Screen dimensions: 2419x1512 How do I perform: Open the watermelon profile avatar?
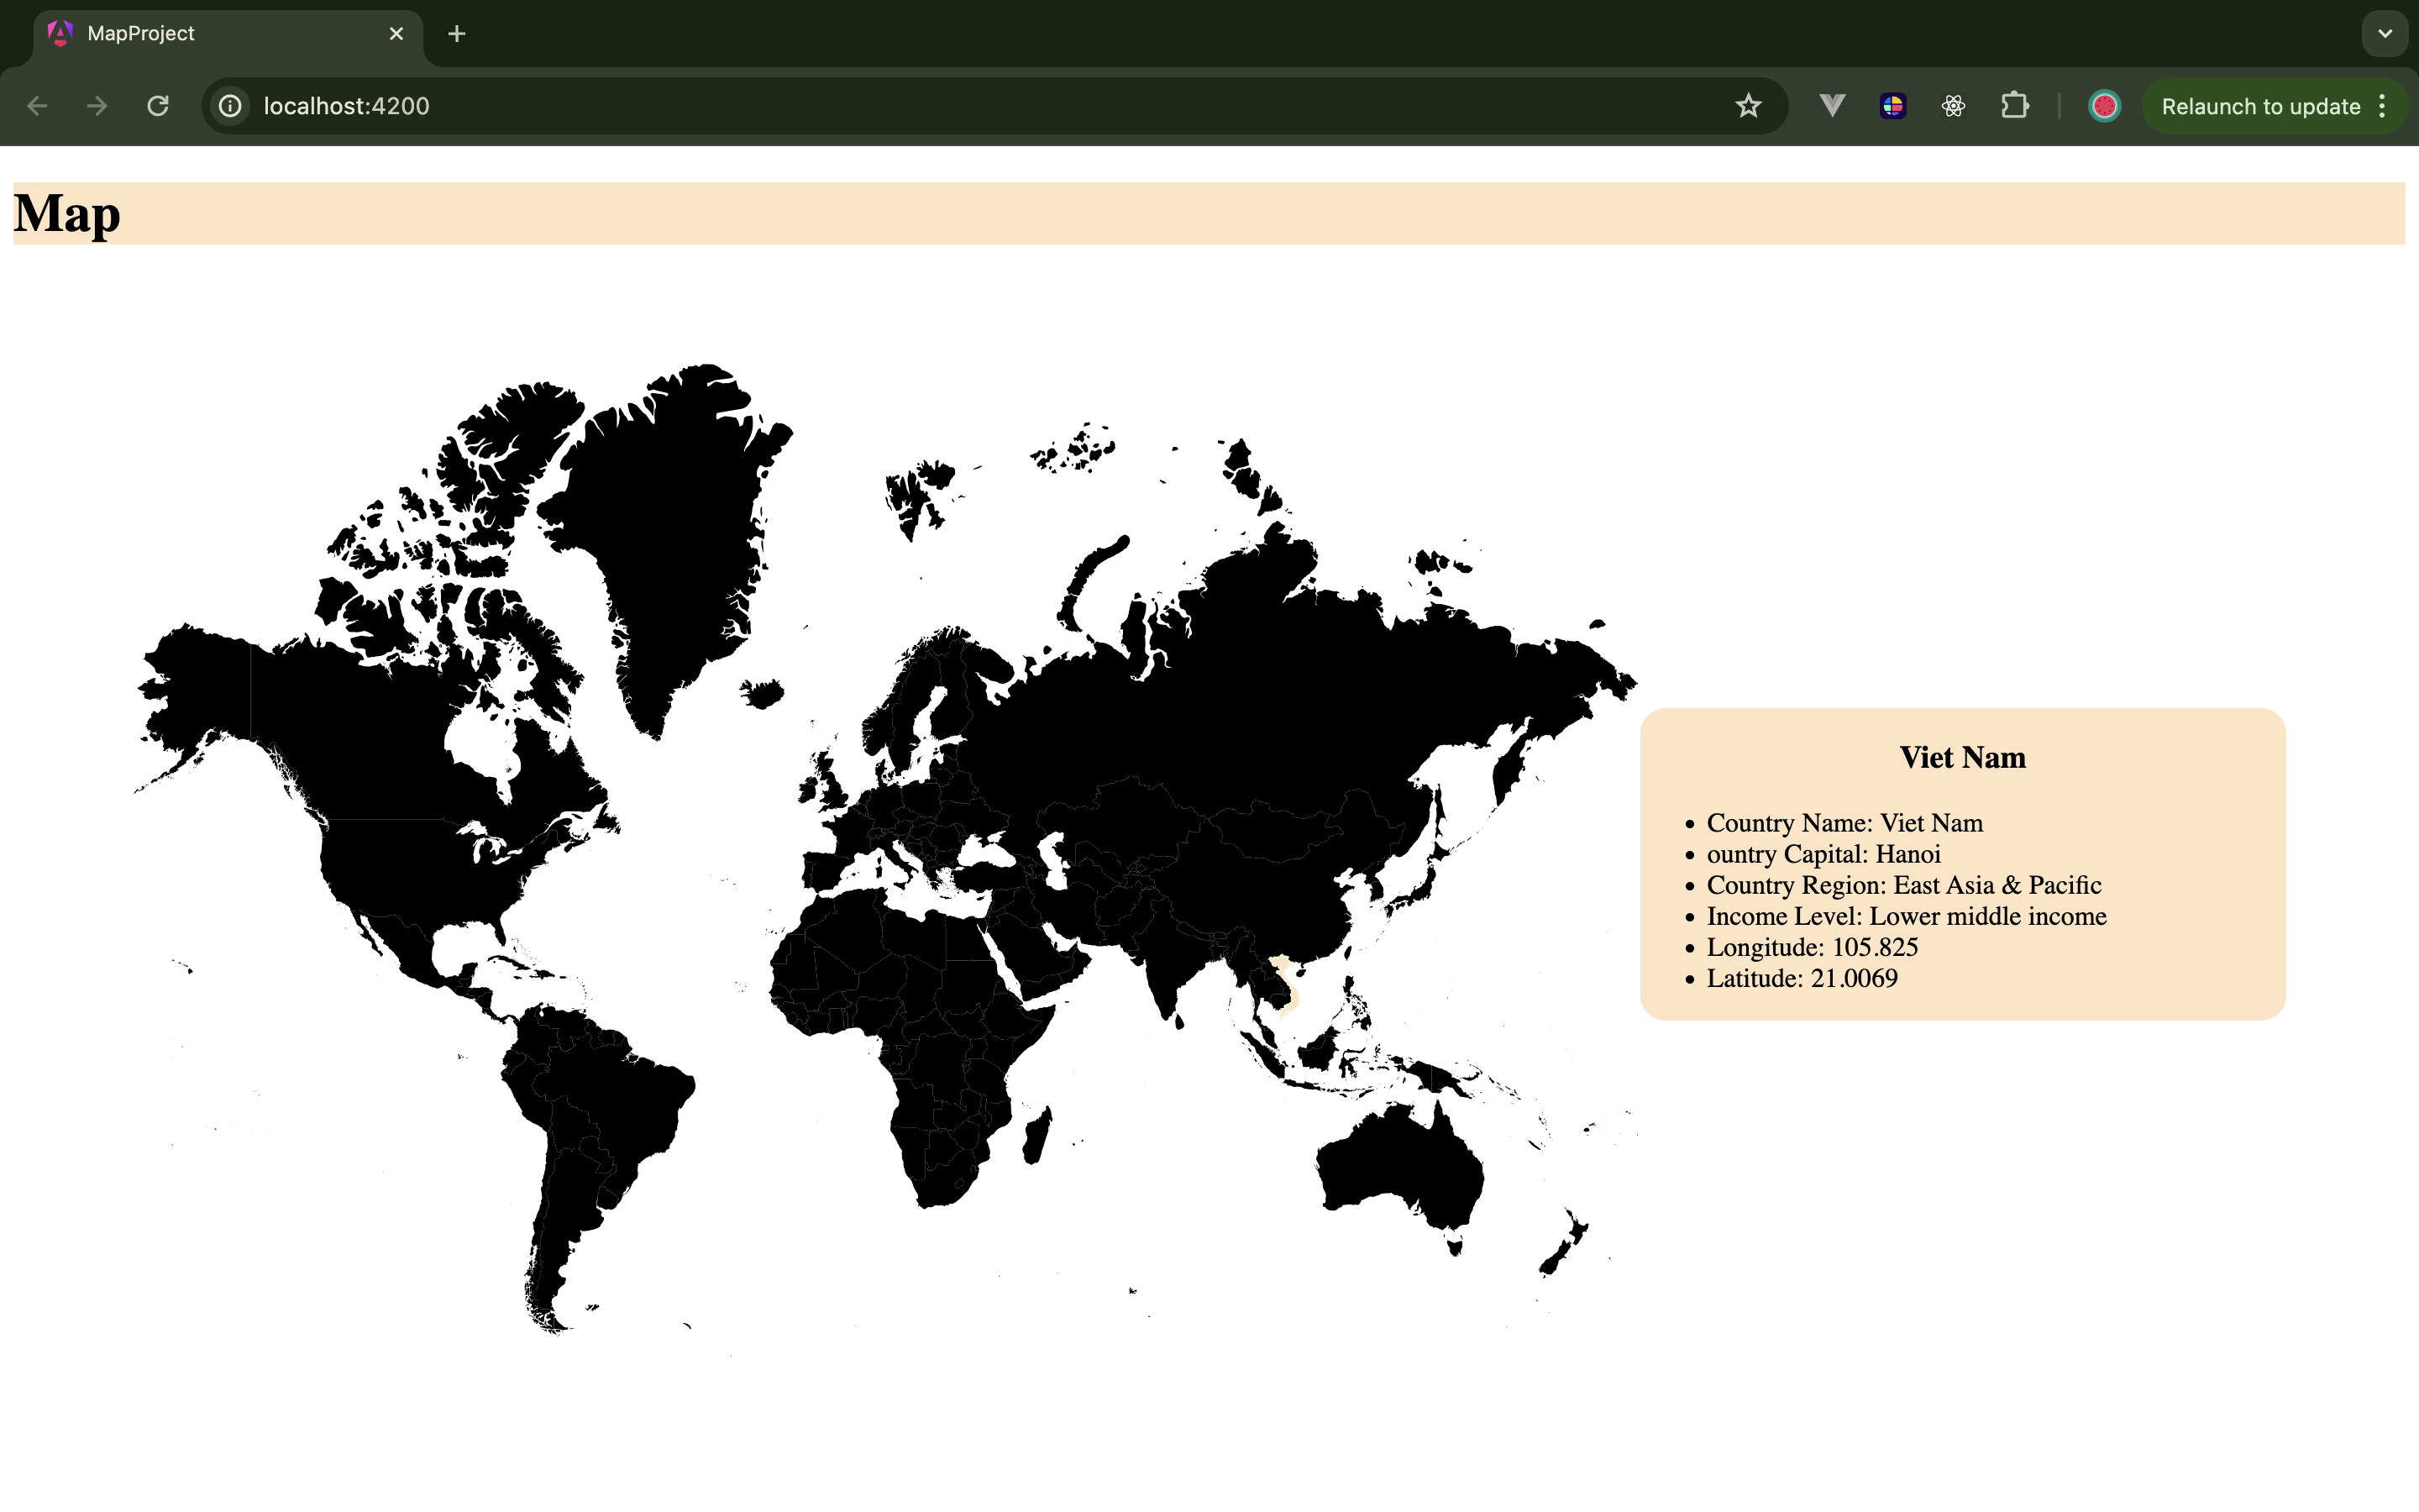[x=2104, y=106]
